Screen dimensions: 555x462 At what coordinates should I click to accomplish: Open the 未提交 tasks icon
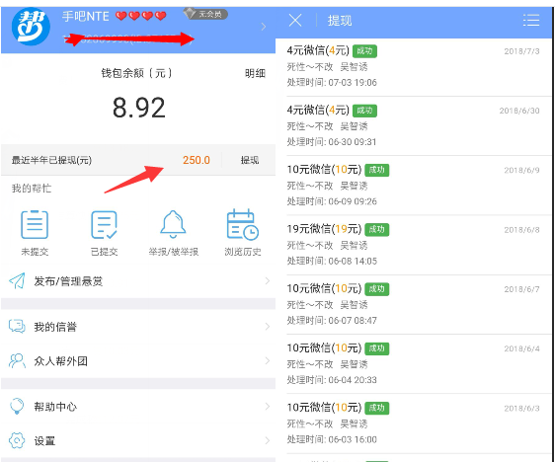[35, 225]
